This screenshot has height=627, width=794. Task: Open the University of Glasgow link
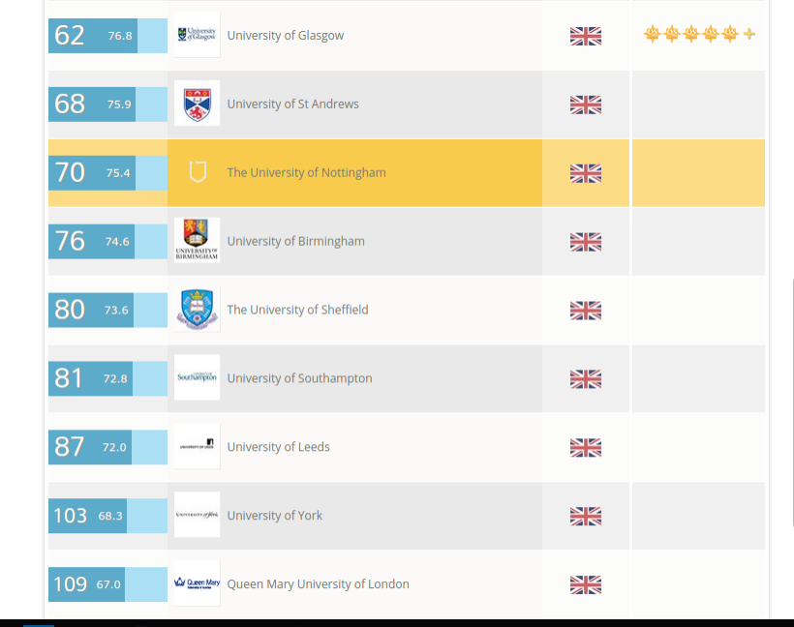(x=285, y=36)
